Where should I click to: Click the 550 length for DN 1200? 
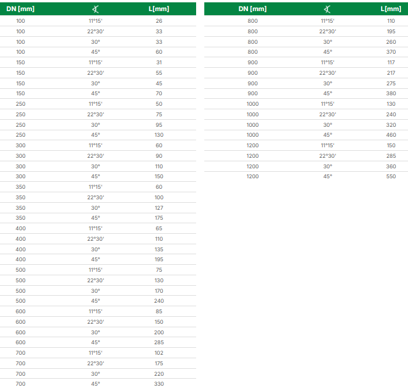(390, 177)
